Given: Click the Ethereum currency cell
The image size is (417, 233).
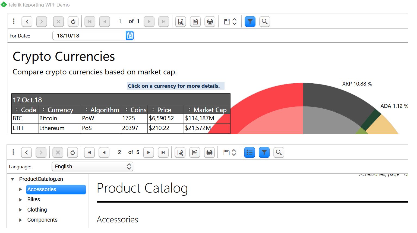Looking at the screenshot, I should 59,128.
